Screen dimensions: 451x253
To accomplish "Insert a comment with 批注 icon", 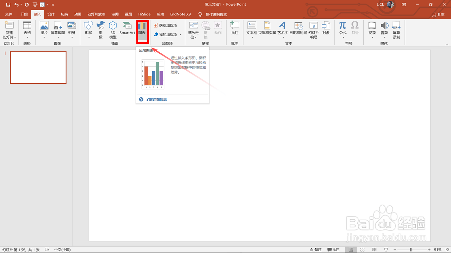I will pos(235,26).
